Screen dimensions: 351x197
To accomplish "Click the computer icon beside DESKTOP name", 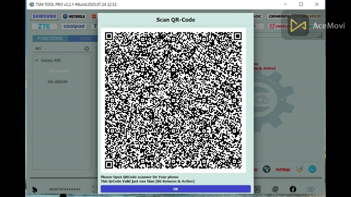I will click(x=35, y=189).
